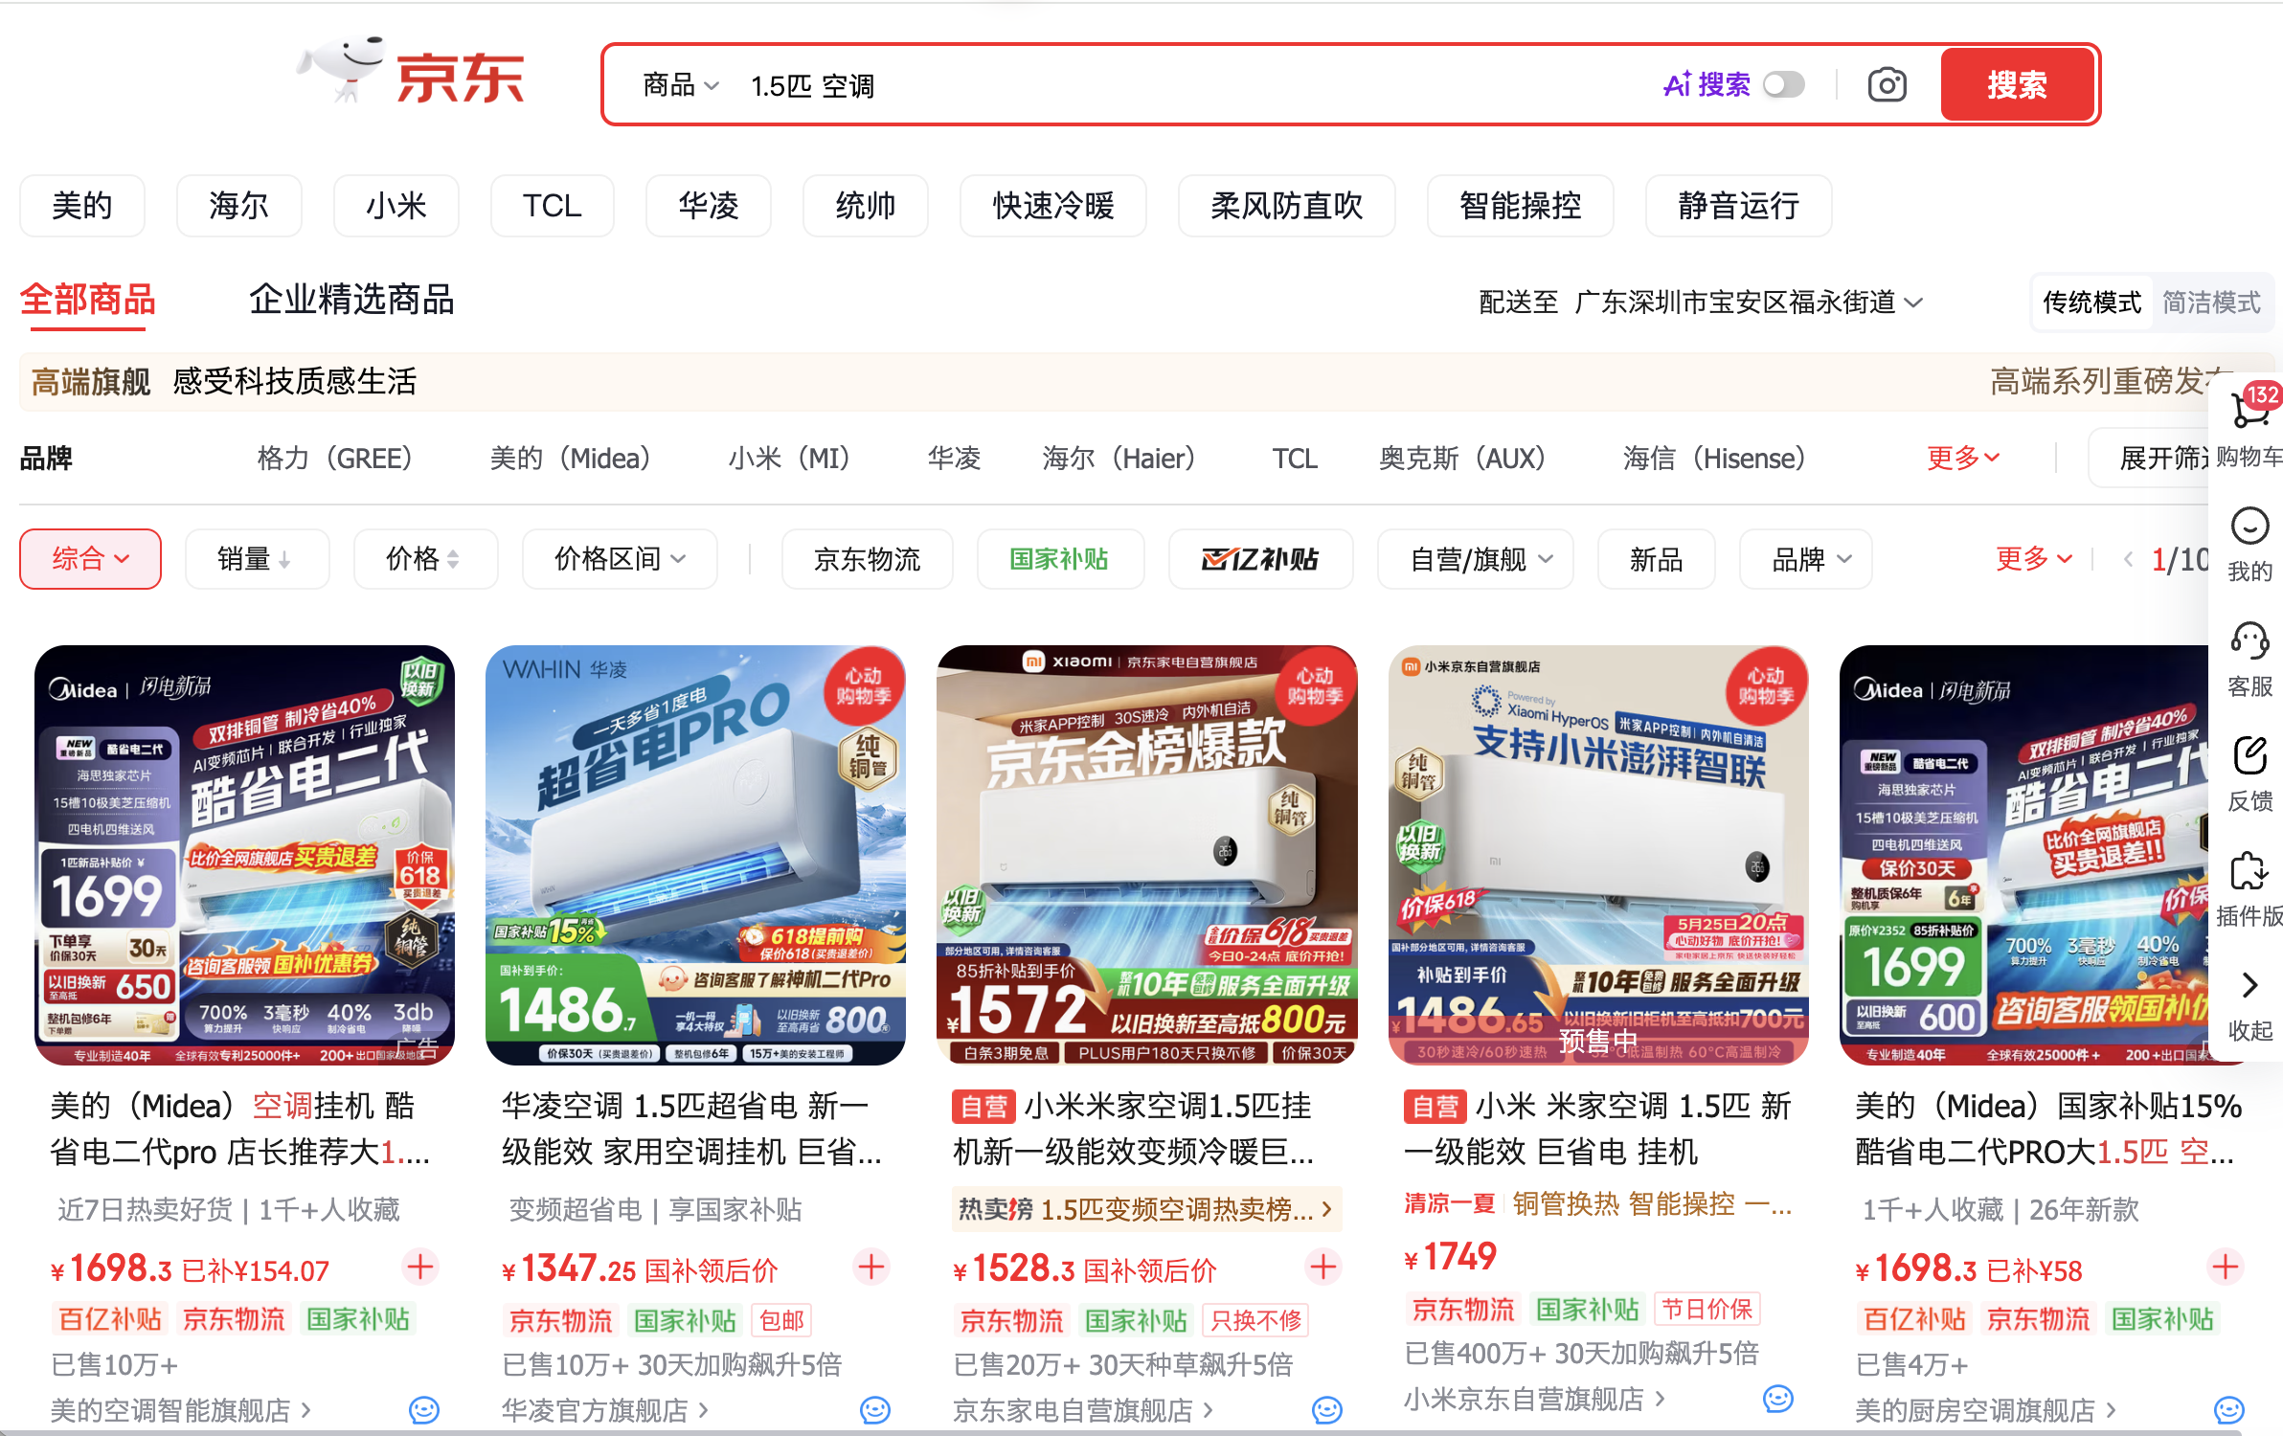Expand 更多 sort filter options

click(x=2034, y=559)
